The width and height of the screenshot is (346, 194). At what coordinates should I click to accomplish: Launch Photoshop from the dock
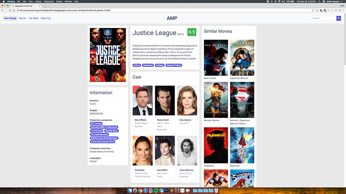pos(166,190)
